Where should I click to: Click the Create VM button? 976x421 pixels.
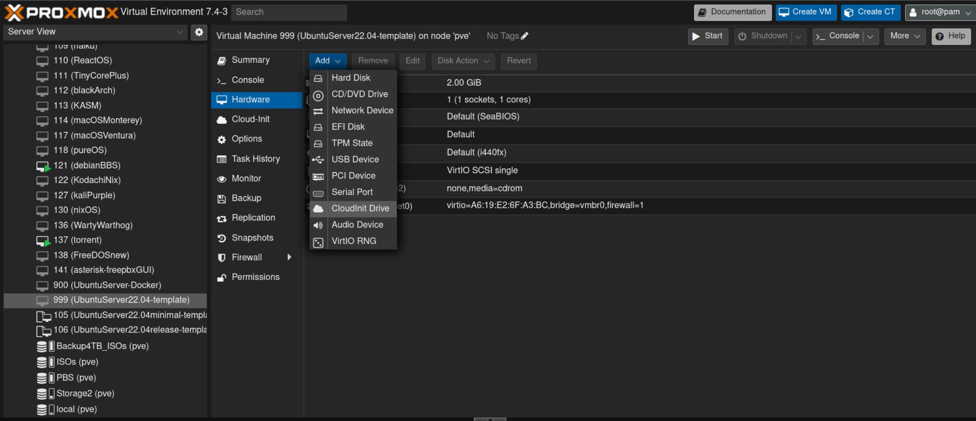(x=806, y=12)
